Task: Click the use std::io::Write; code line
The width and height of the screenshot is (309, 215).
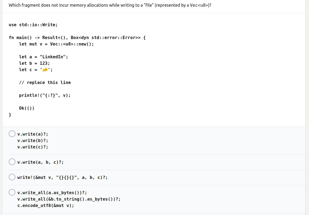Action: (33, 25)
